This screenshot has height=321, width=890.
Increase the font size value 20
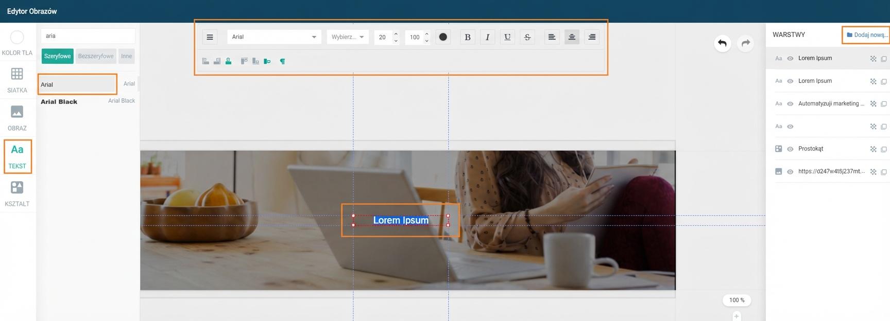[396, 34]
